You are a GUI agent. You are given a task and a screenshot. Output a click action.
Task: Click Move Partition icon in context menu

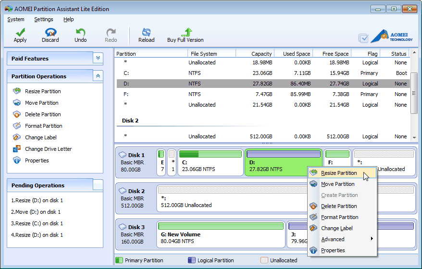(313, 183)
